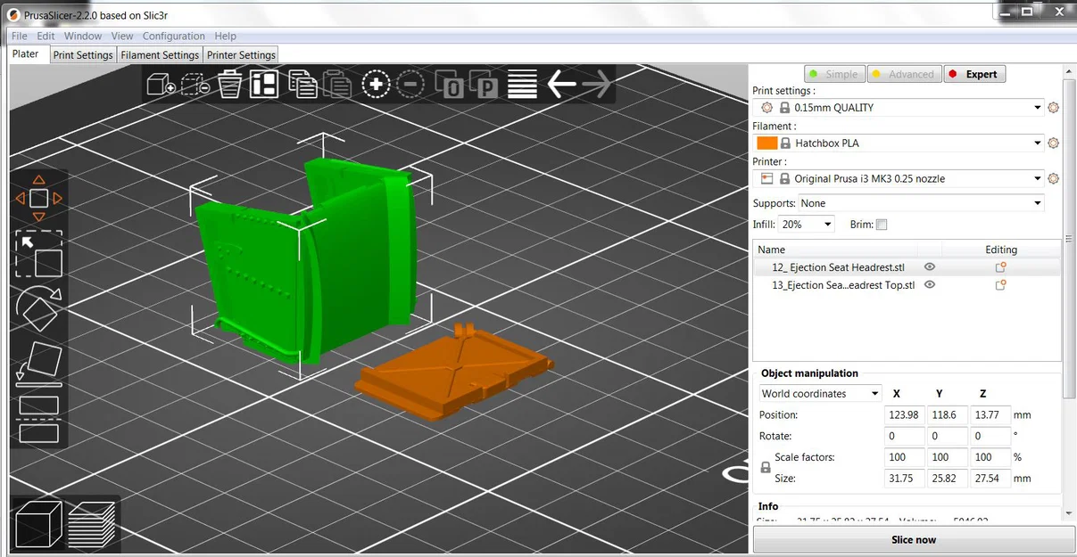Select the Cut tool

[x=39, y=419]
